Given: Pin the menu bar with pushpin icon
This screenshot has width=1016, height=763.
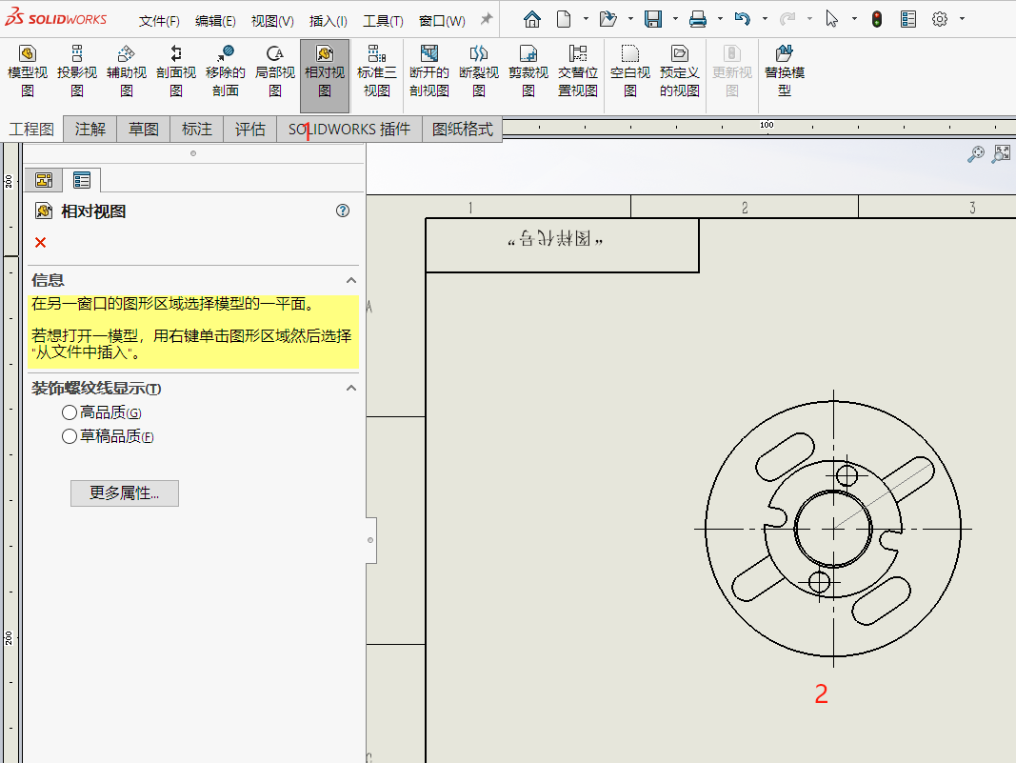Looking at the screenshot, I should (486, 19).
